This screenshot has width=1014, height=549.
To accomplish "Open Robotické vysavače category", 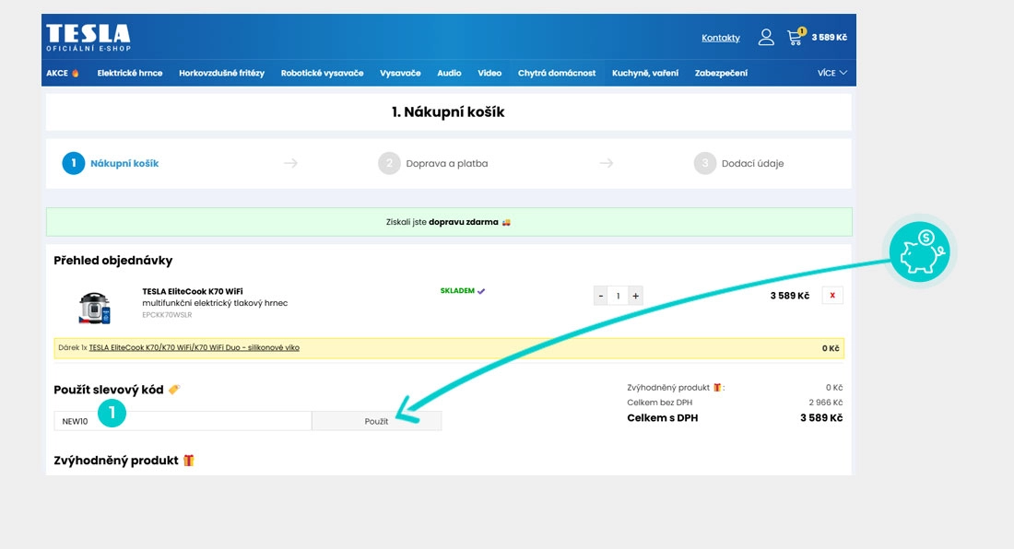I will [x=322, y=73].
